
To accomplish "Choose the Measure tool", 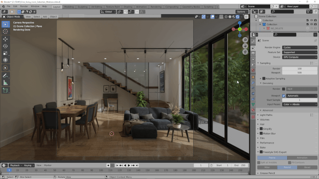I will 5,83.
